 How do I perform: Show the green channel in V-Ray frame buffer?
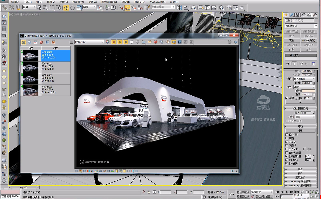pos(120,42)
